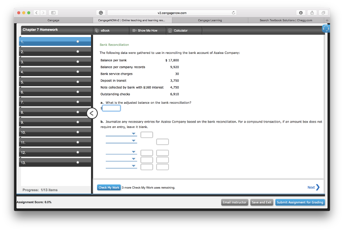Image resolution: width=344 pixels, height=231 pixels.
Task: Open the second journal entry account dropdown
Action: (x=121, y=141)
